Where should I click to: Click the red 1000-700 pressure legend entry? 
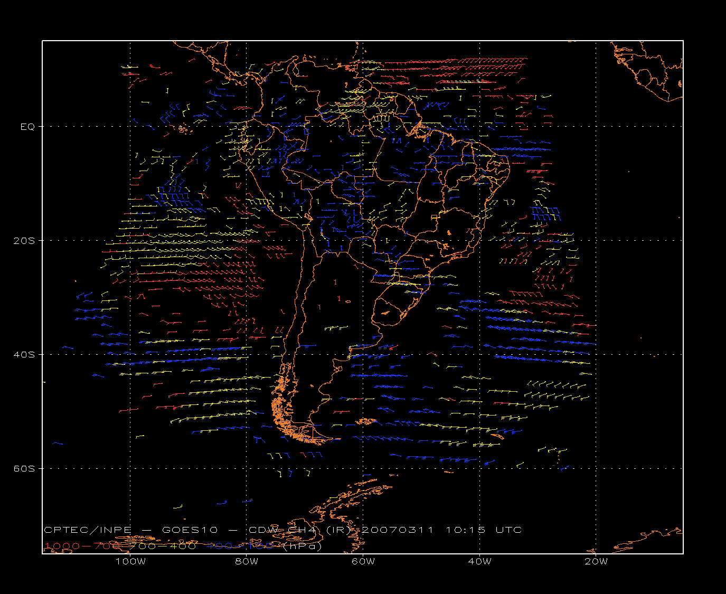[x=83, y=546]
